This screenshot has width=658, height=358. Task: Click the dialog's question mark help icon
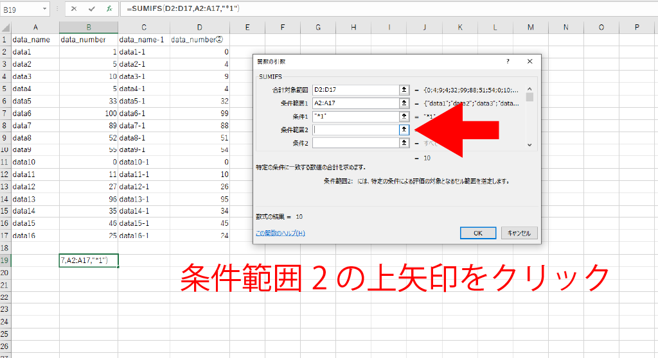coord(508,62)
